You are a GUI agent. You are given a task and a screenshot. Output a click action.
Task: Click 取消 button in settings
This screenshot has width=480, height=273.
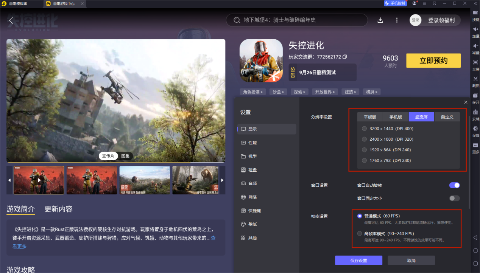point(411,261)
